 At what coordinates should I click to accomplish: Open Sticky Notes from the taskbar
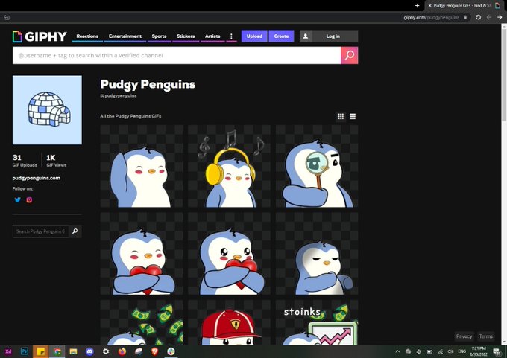[41, 351]
